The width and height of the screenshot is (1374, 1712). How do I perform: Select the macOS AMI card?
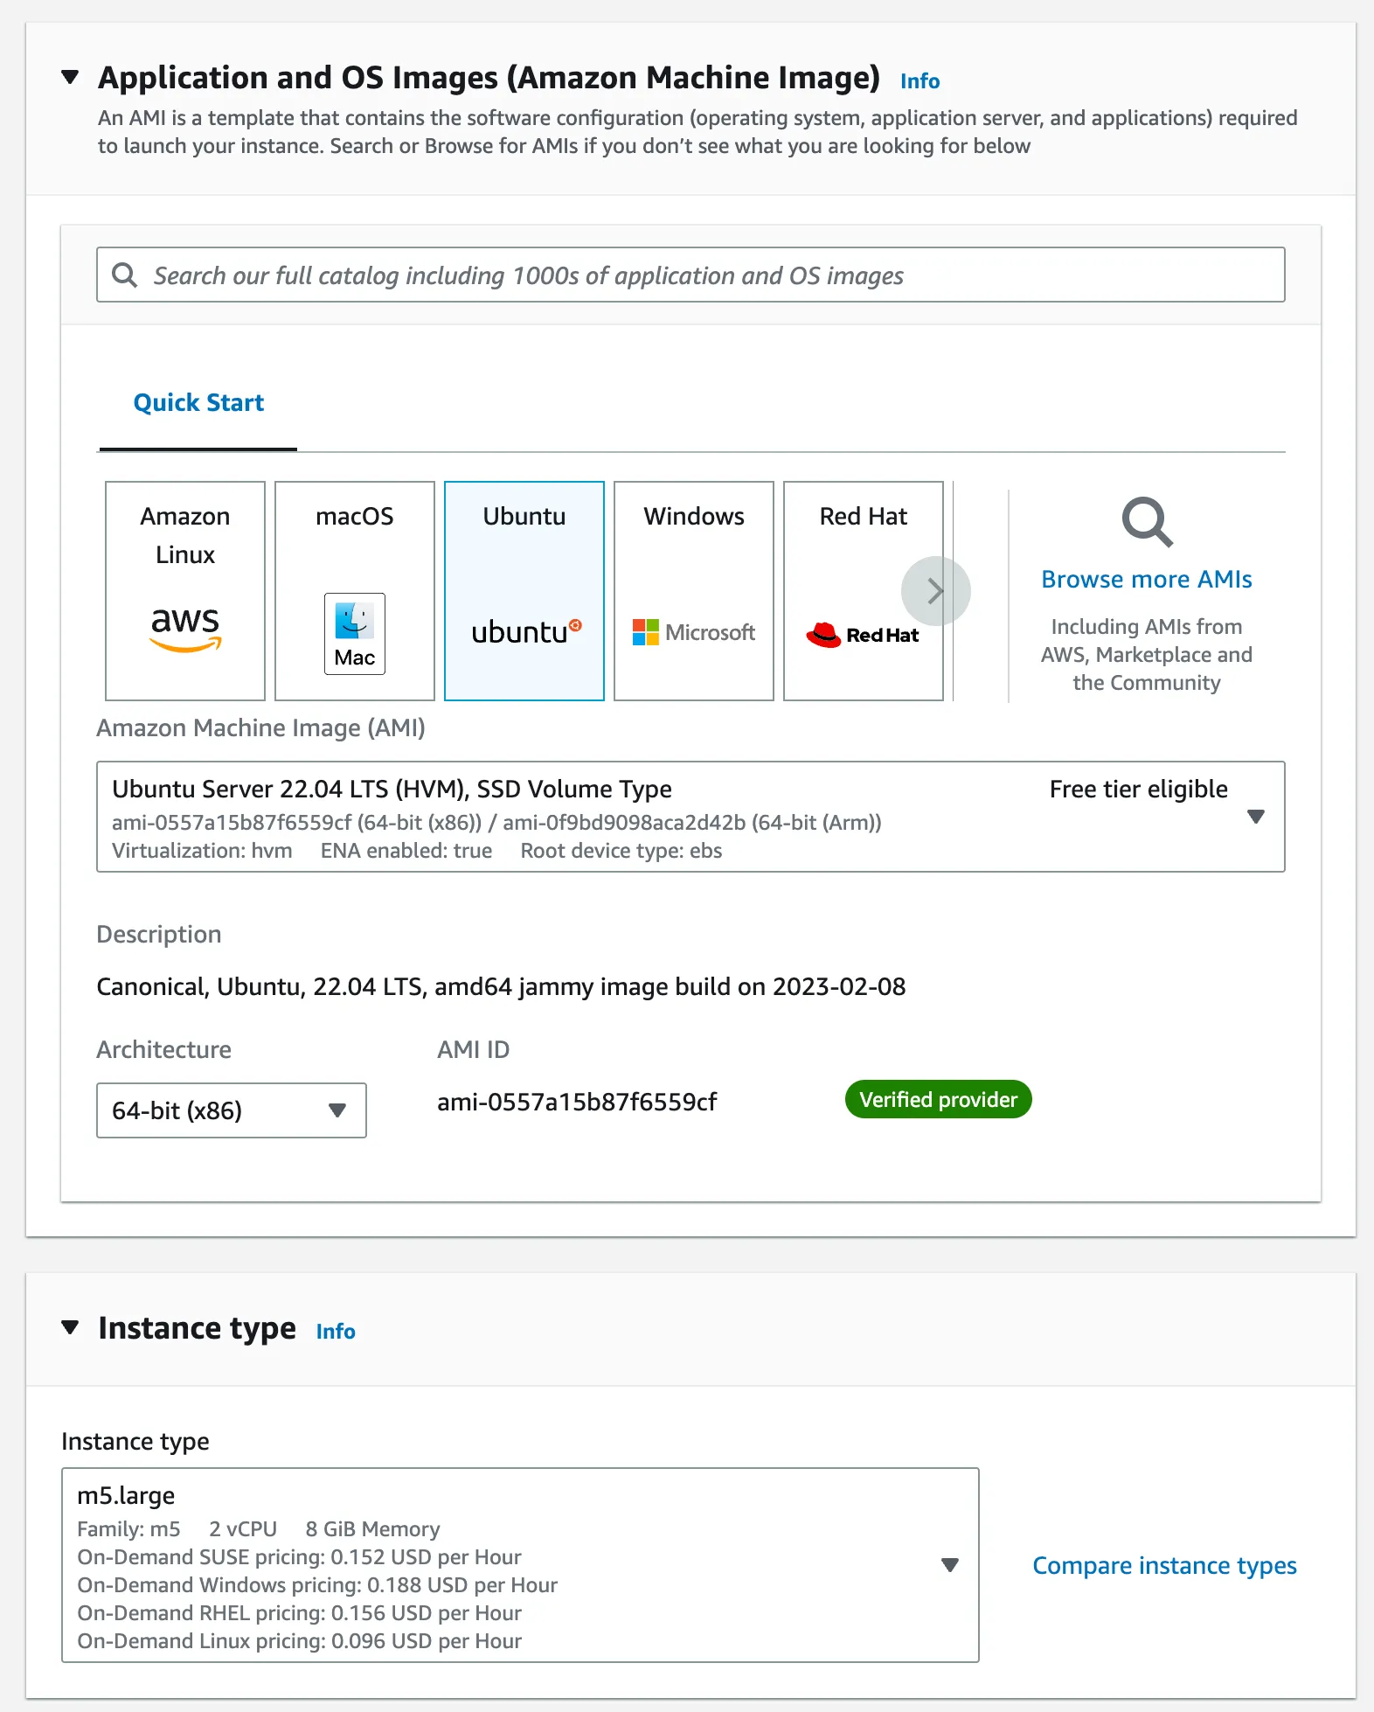(355, 591)
